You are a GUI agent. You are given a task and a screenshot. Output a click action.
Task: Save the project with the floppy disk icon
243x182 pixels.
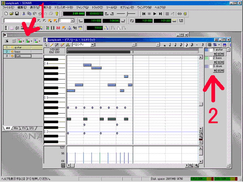click(17, 14)
